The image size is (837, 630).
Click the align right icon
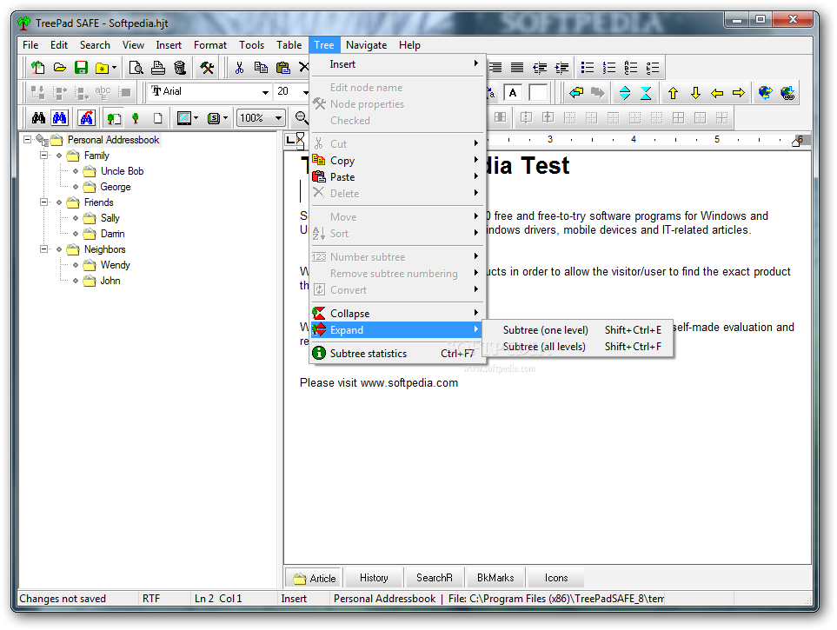tap(495, 68)
